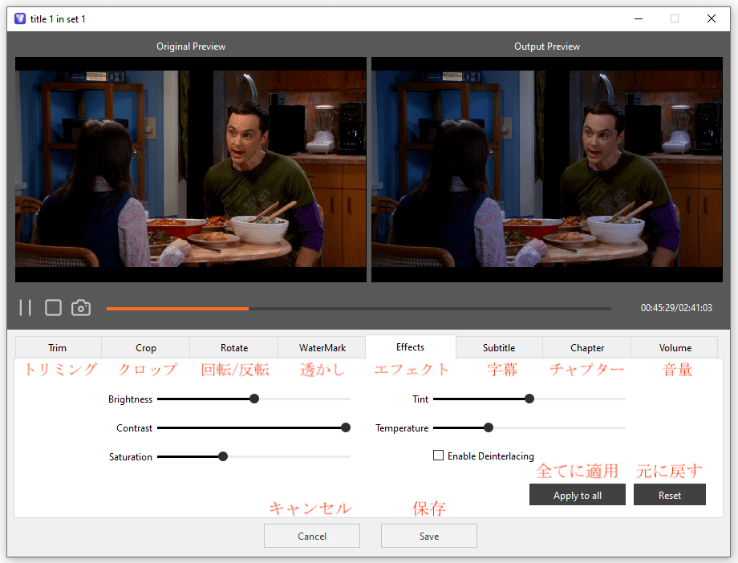This screenshot has width=738, height=563.
Task: Take a snapshot with the camera icon
Action: click(81, 308)
